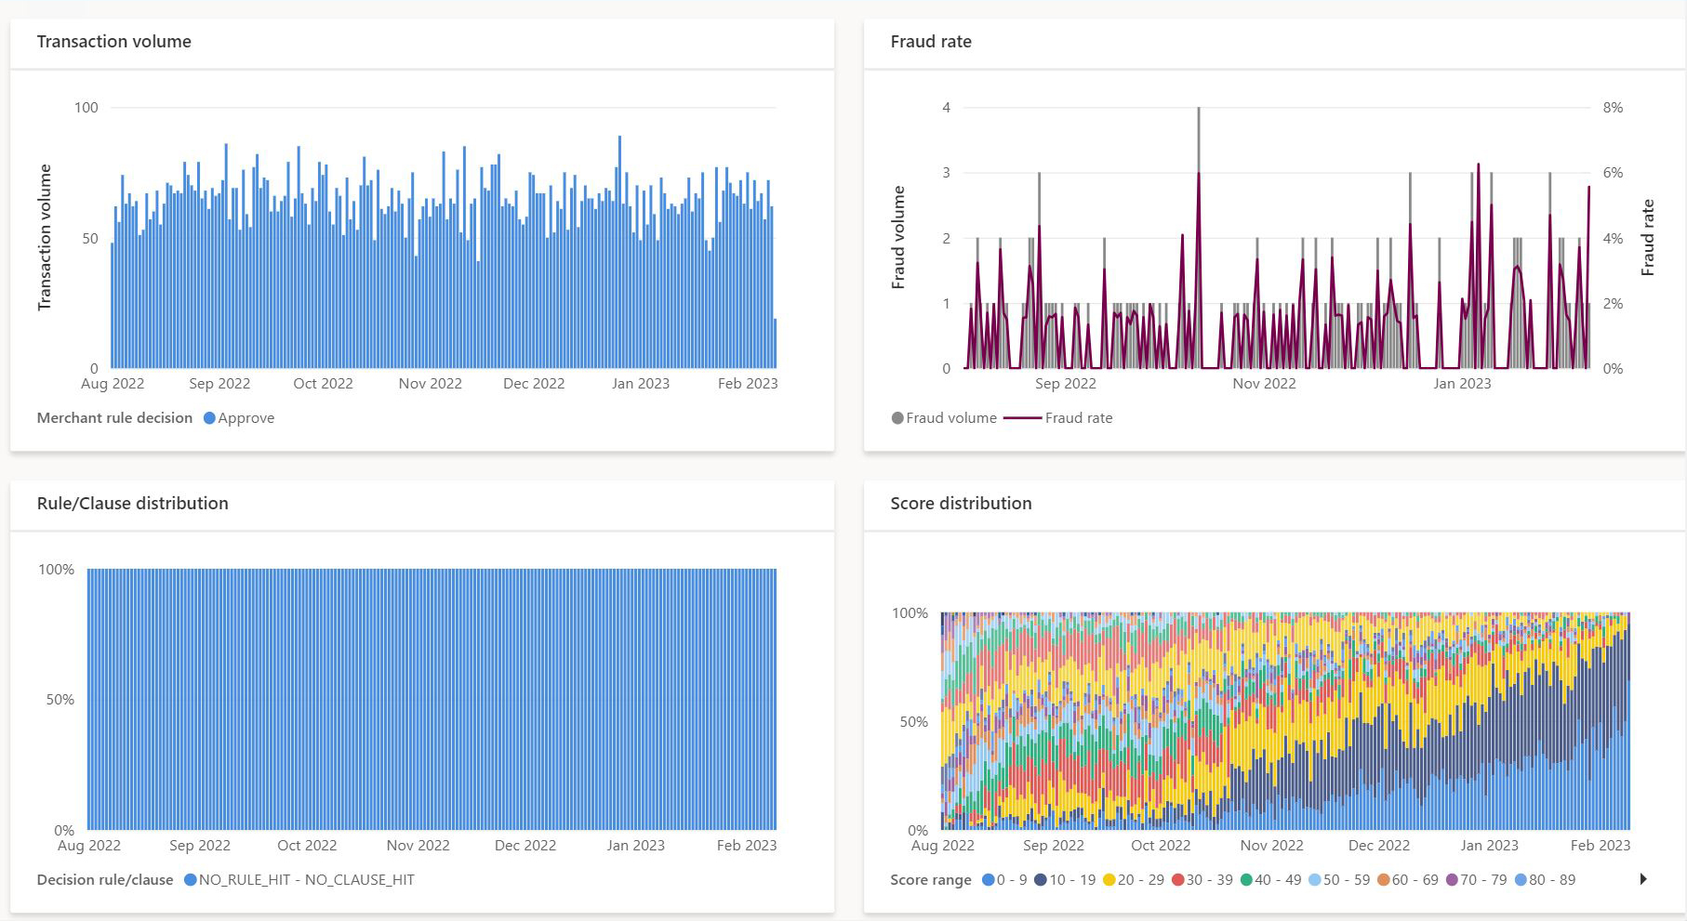Click Nov 2022 on Score distribution axis
This screenshot has height=921, width=1687.
tap(1271, 846)
